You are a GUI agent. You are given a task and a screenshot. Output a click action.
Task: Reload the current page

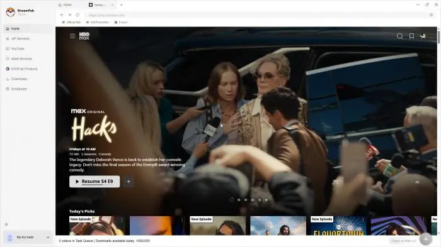77,15
